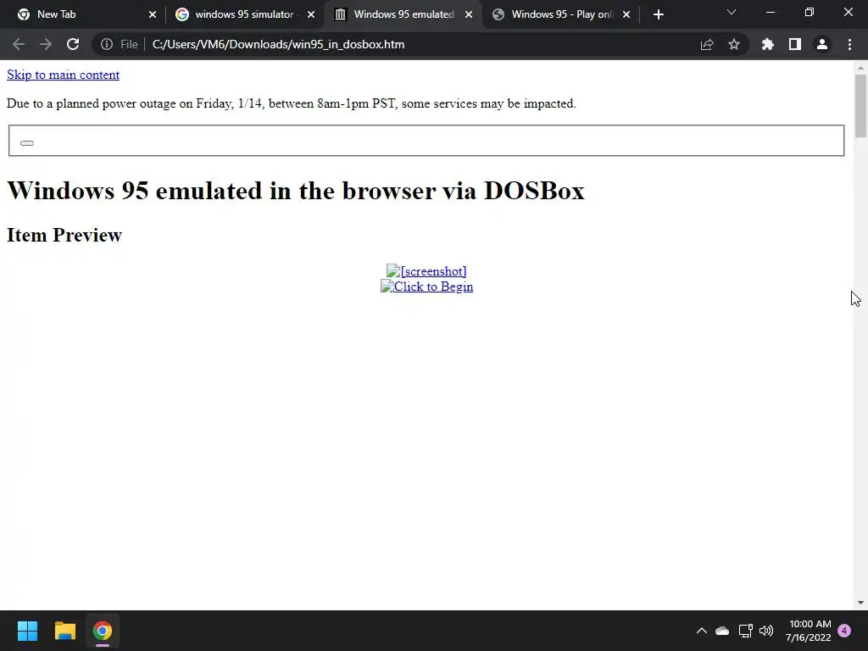The image size is (868, 651).
Task: Minimize the Chrome window
Action: pos(770,12)
